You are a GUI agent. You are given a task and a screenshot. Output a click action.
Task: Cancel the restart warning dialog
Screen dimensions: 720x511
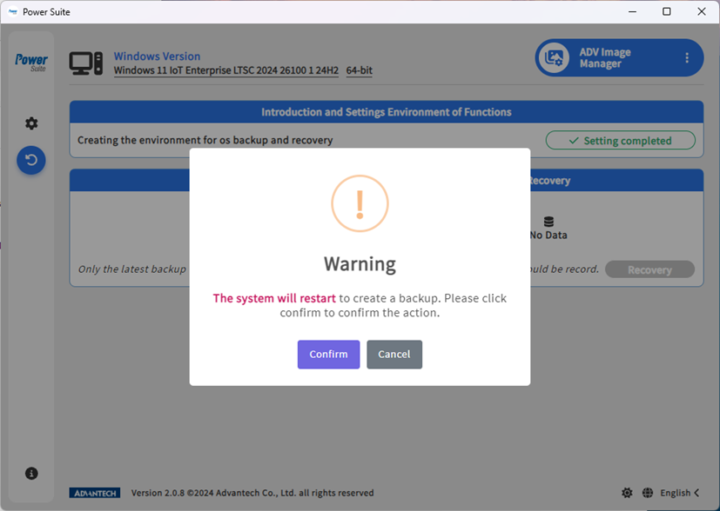click(x=394, y=355)
